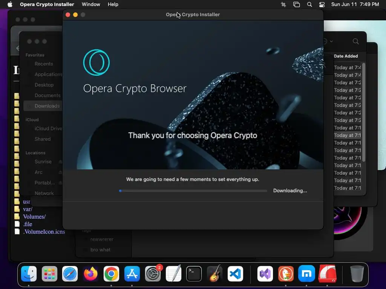Eject the Arc volume
Screen dimensions: 386x289
tap(60, 172)
